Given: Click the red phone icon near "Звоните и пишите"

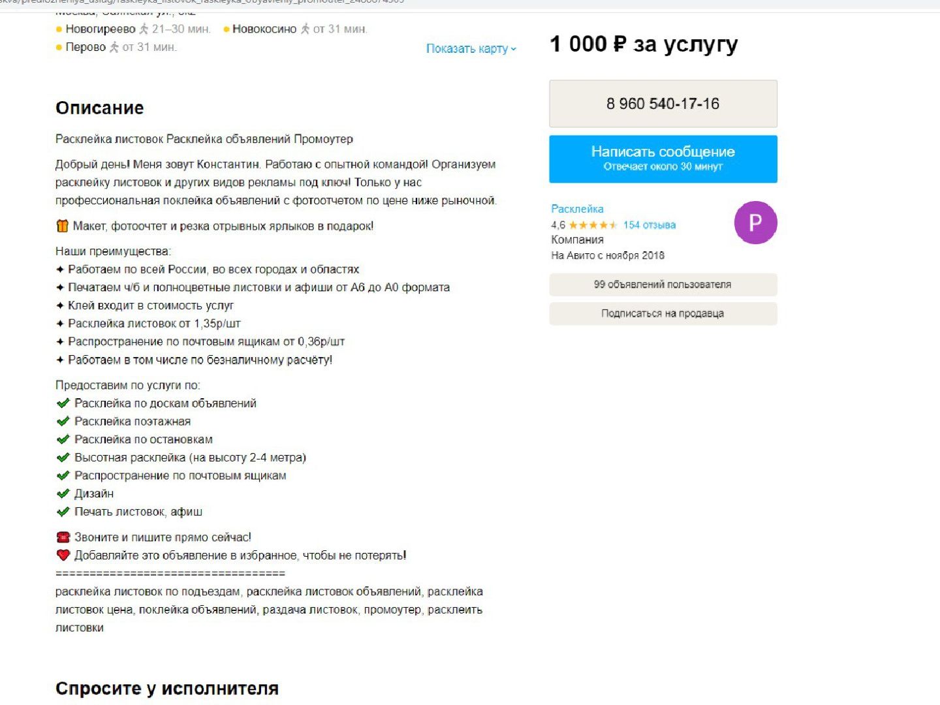Looking at the screenshot, I should pyautogui.click(x=62, y=537).
